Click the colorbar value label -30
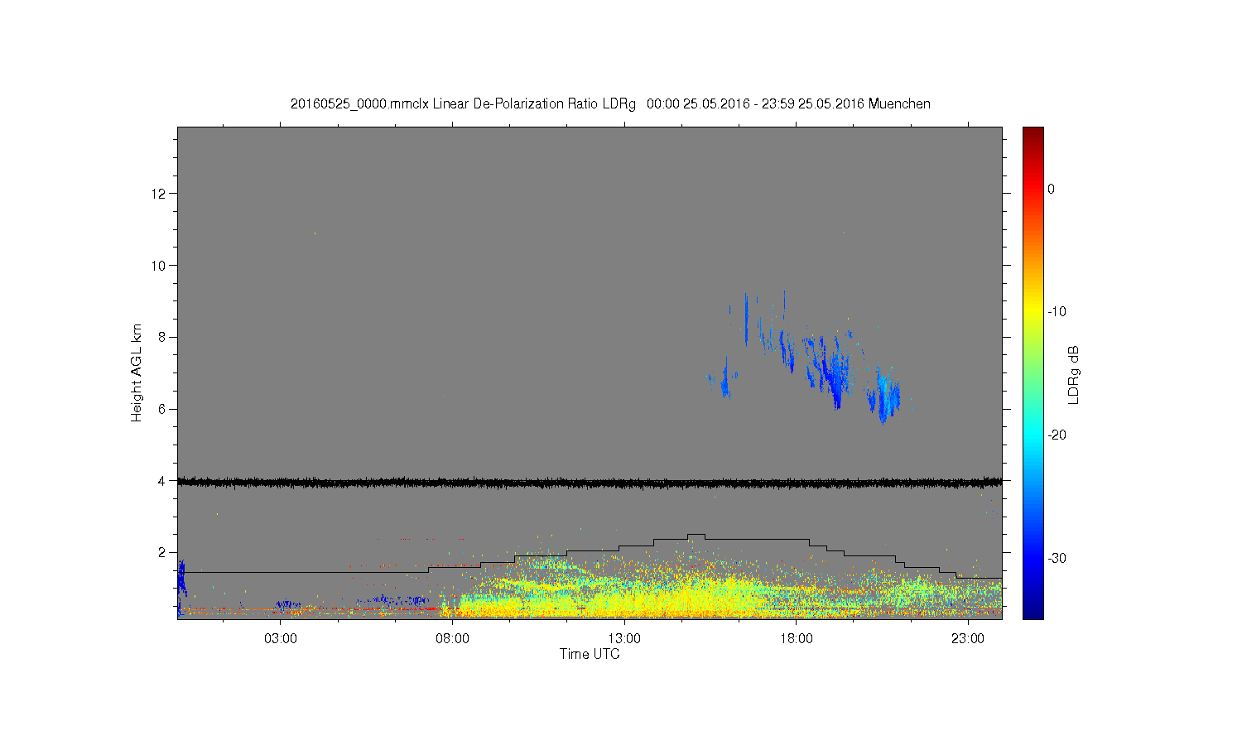1242x745 pixels. pyautogui.click(x=1057, y=558)
